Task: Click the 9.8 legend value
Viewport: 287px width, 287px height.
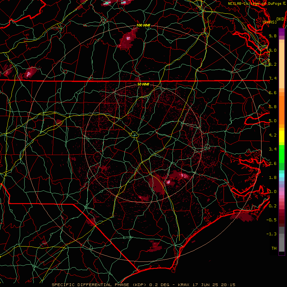Action: click(x=273, y=36)
